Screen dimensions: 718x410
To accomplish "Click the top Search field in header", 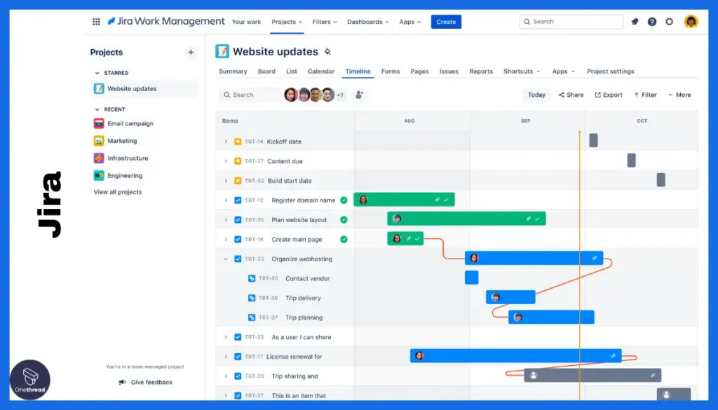I will 571,22.
